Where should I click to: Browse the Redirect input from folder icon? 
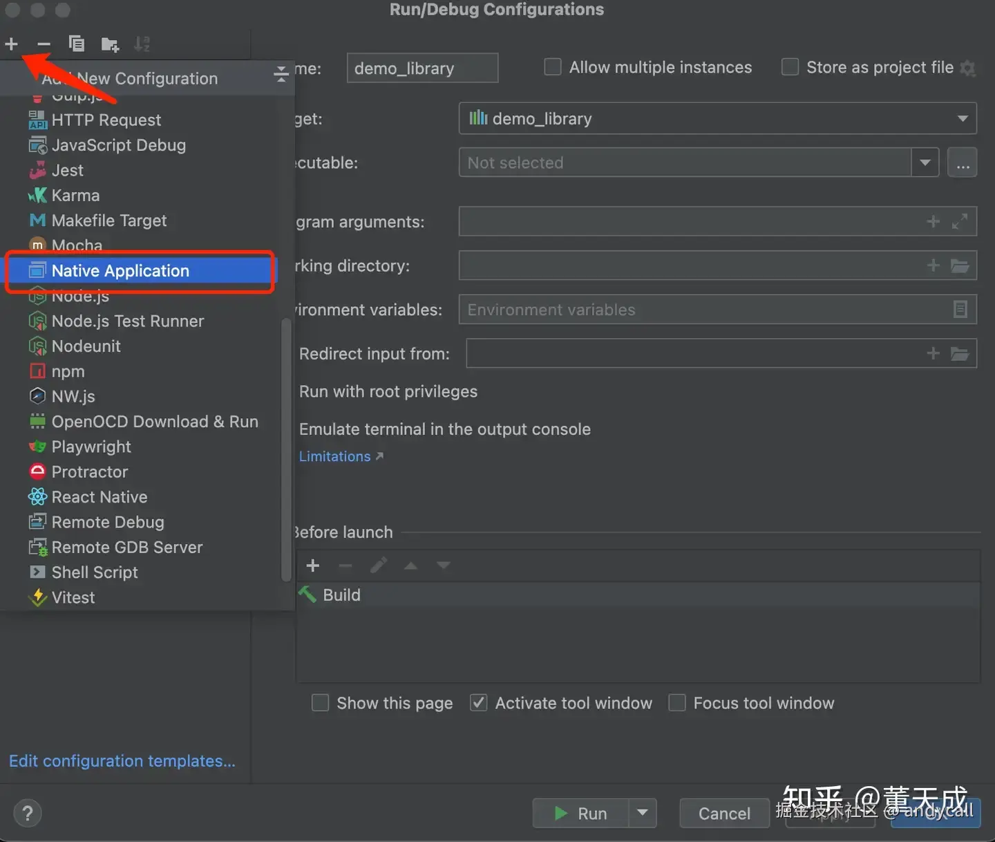pyautogui.click(x=960, y=354)
